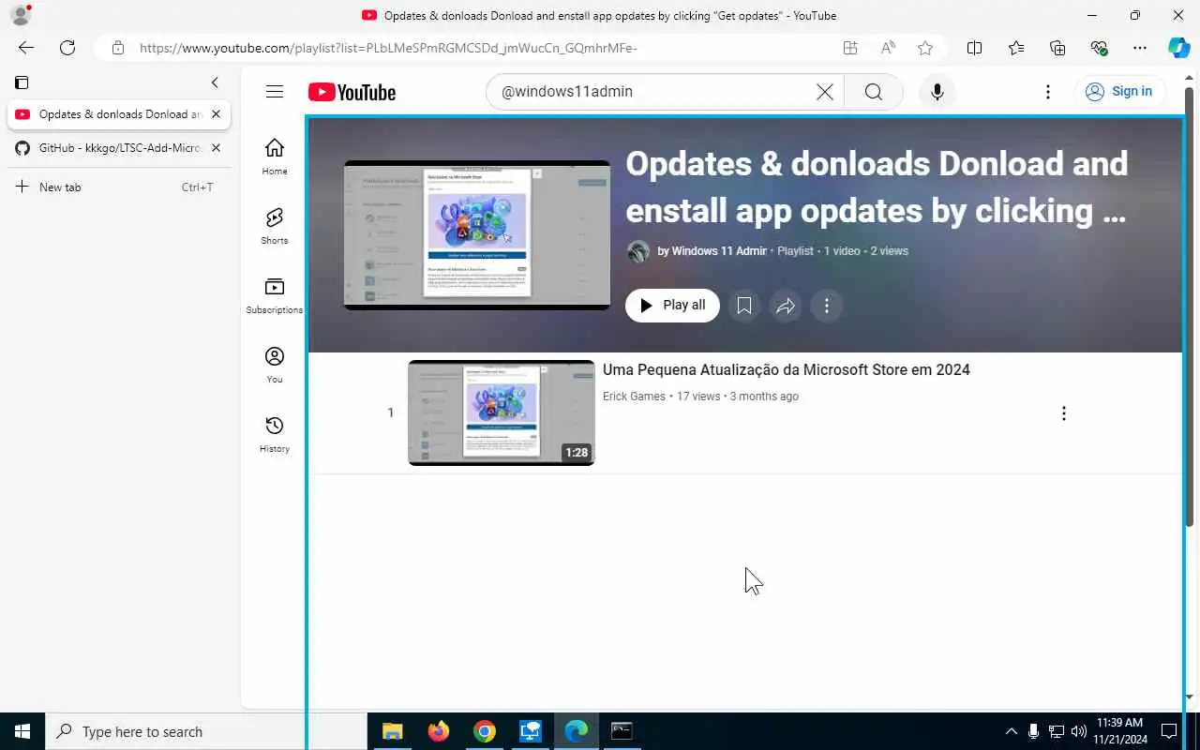Close the GitHub tab
The image size is (1200, 750).
coord(216,148)
